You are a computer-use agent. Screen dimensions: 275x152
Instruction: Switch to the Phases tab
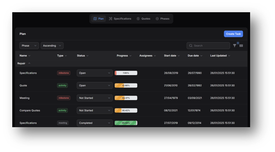click(162, 19)
